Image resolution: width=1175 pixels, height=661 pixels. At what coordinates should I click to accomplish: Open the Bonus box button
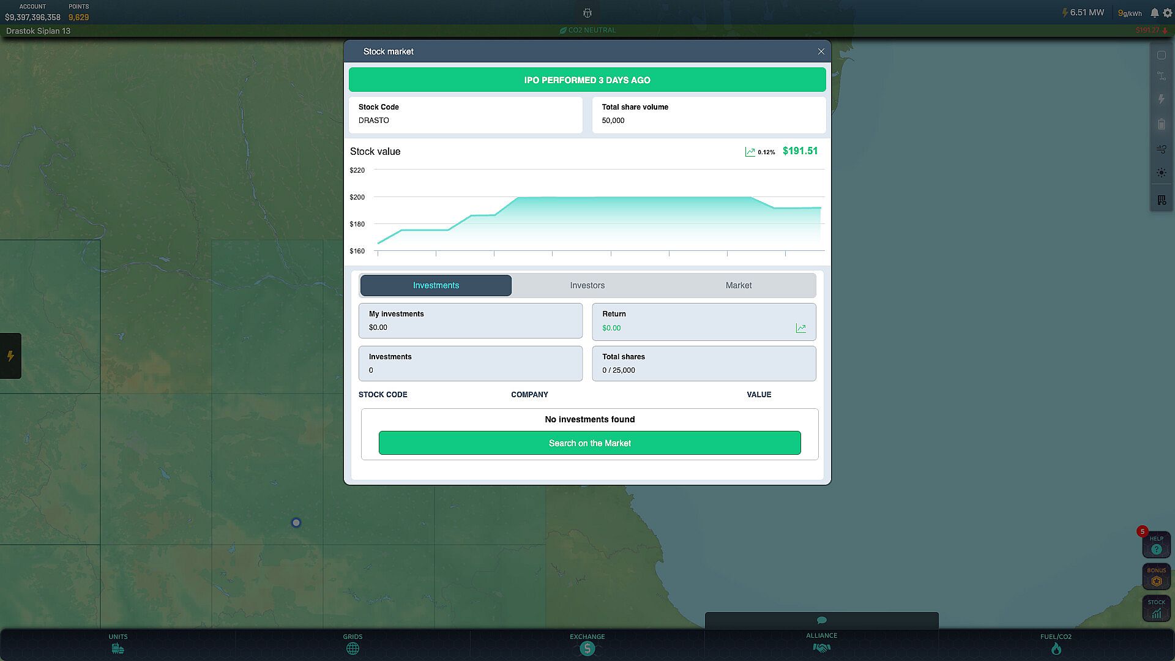tap(1156, 577)
